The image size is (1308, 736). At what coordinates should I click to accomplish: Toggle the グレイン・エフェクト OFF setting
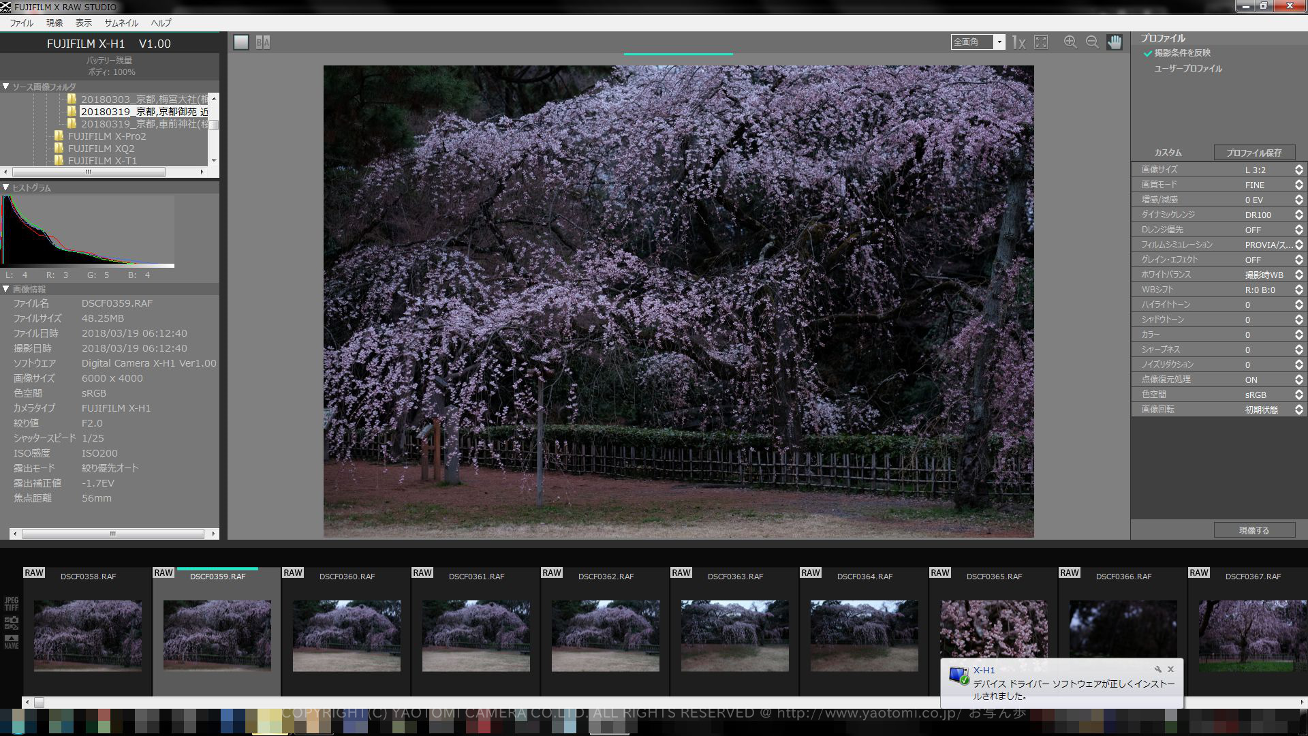(x=1219, y=260)
